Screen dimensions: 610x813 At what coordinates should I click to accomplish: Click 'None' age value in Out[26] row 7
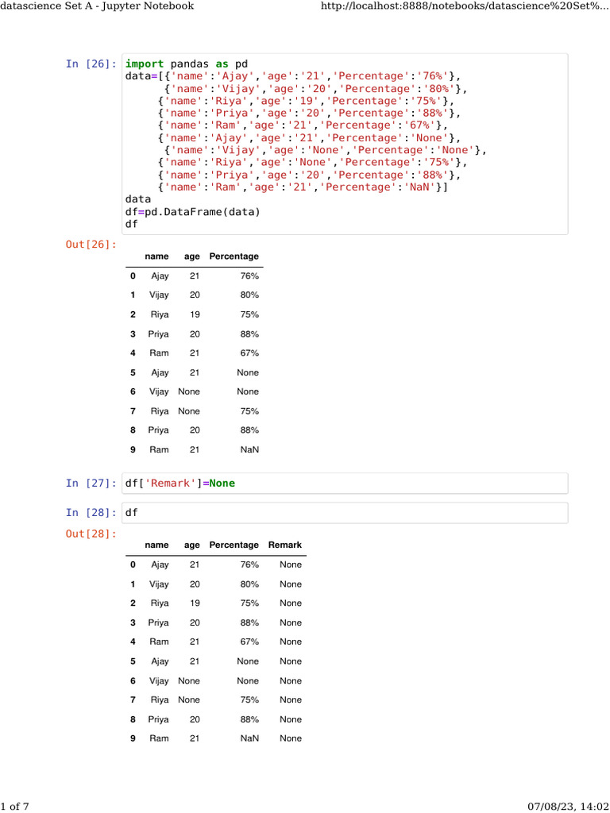point(189,411)
